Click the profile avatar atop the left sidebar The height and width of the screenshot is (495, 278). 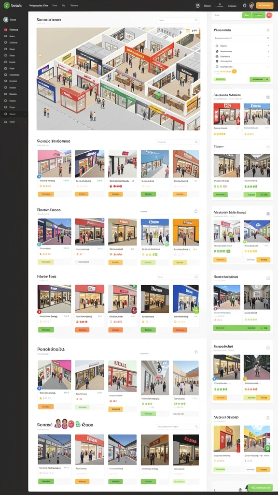pyautogui.click(x=6, y=19)
